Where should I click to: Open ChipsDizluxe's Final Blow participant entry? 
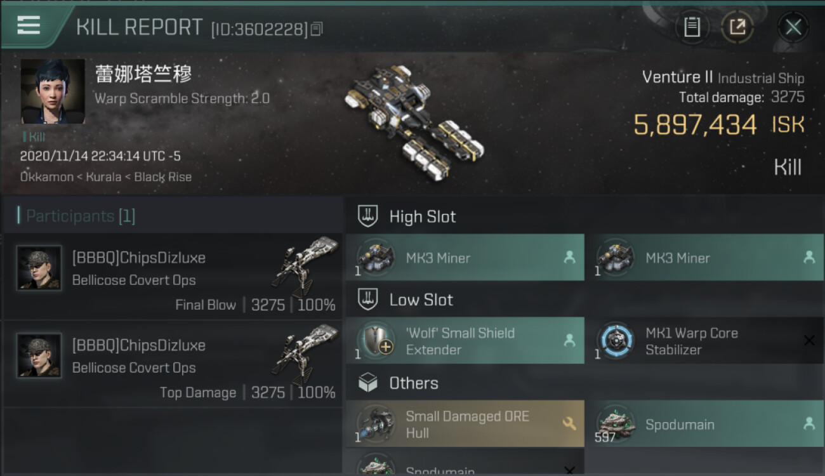173,277
